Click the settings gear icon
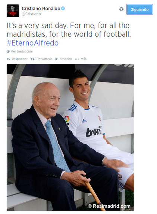 click(121, 9)
